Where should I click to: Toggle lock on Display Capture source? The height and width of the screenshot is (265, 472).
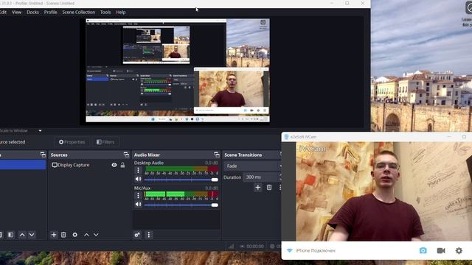click(x=122, y=165)
